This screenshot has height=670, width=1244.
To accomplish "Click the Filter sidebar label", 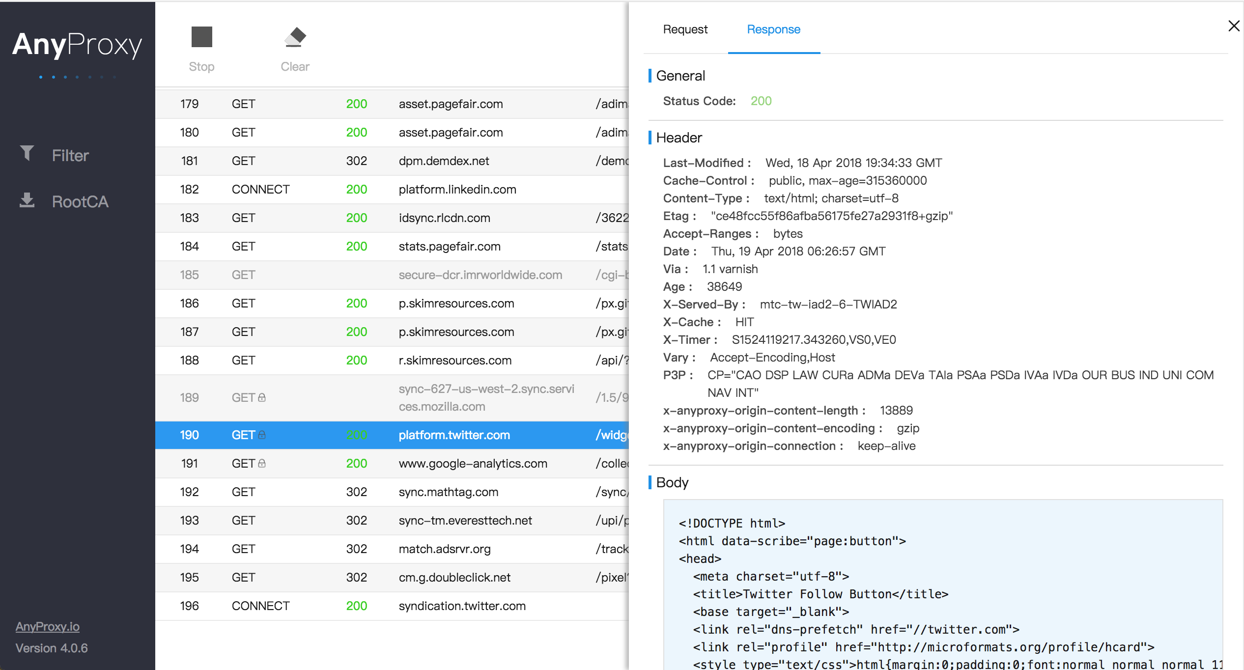I will click(x=70, y=156).
